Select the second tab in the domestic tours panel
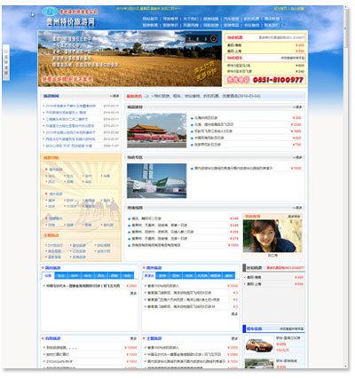Image resolution: width=355 pixels, height=379 pixels. pos(61,275)
